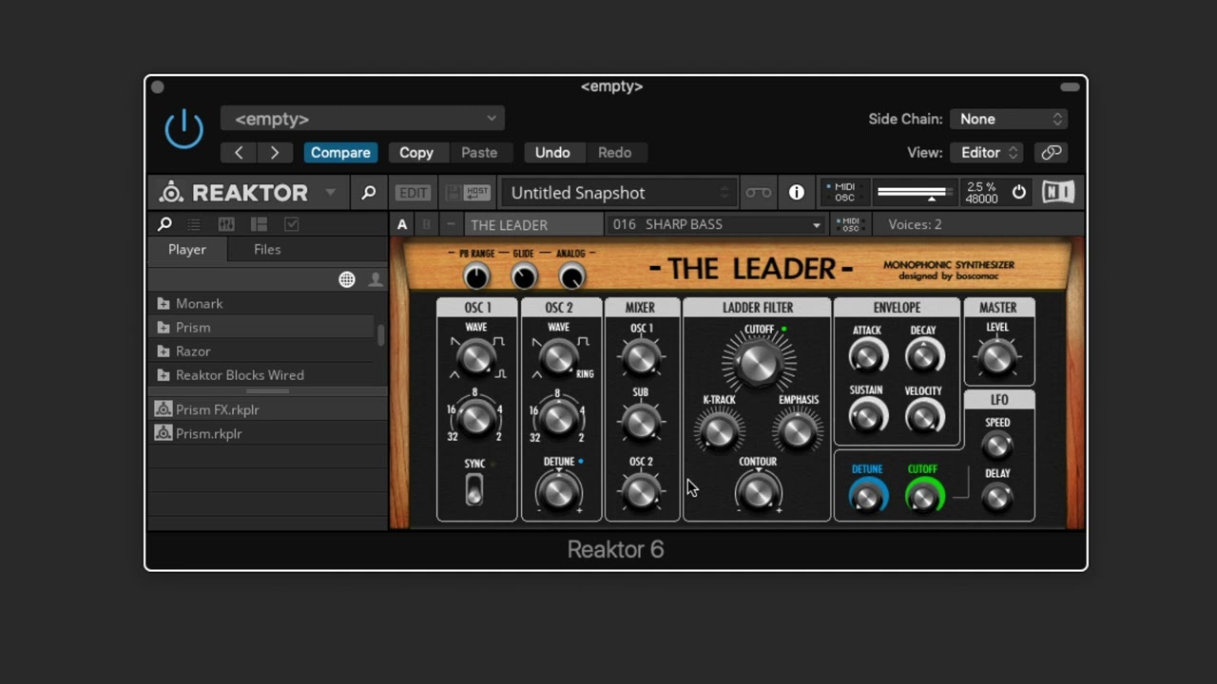
Task: Open the Reaktor logo main menu arrow
Action: coord(330,192)
